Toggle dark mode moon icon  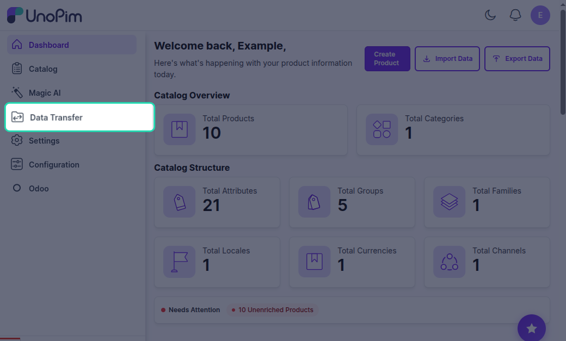(490, 15)
